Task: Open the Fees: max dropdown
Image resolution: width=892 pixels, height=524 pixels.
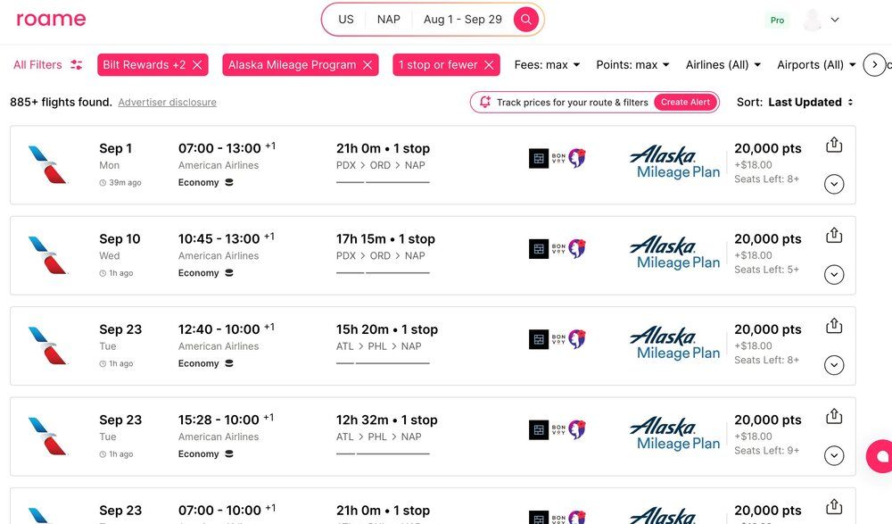Action: pos(547,65)
